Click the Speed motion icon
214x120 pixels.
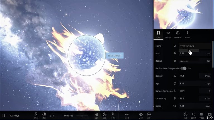(x=175, y=106)
